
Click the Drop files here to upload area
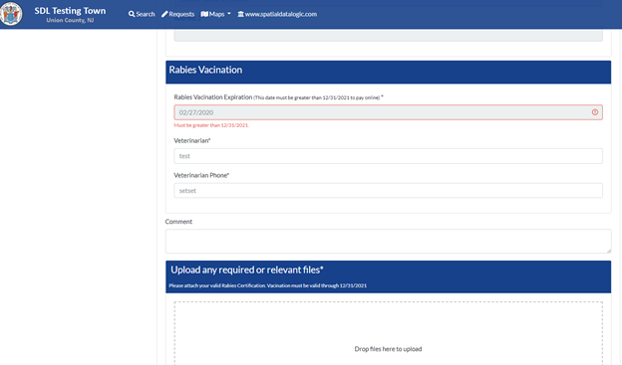tap(388, 333)
